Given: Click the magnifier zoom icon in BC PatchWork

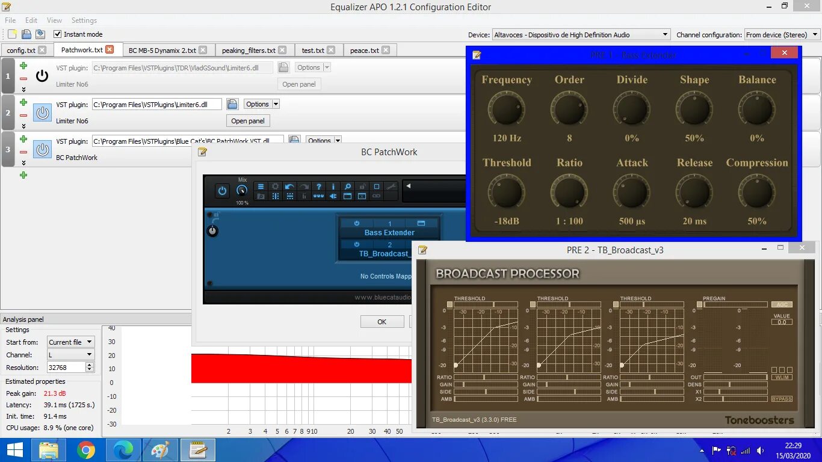Looking at the screenshot, I should click(348, 186).
